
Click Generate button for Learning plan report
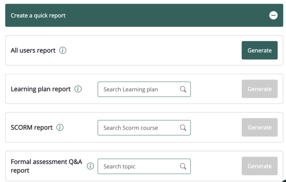260,89
